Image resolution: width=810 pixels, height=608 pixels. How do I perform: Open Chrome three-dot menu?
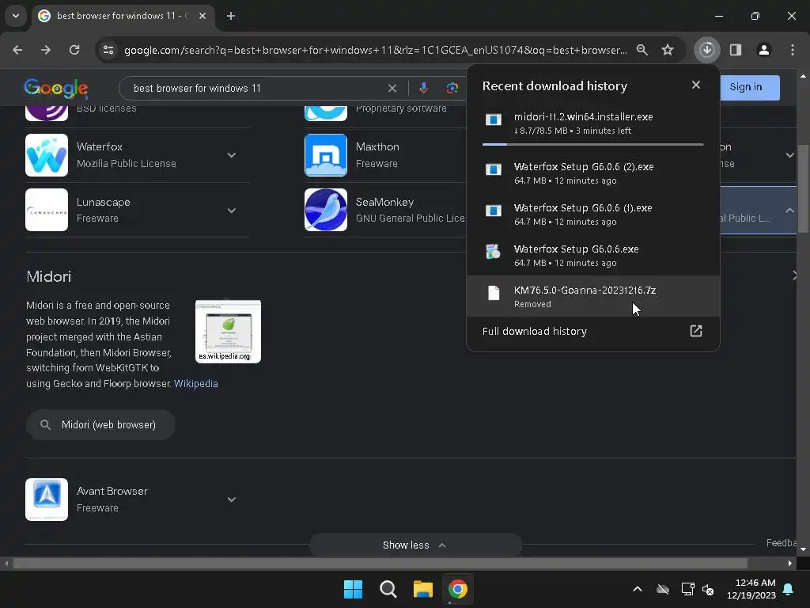tap(793, 50)
